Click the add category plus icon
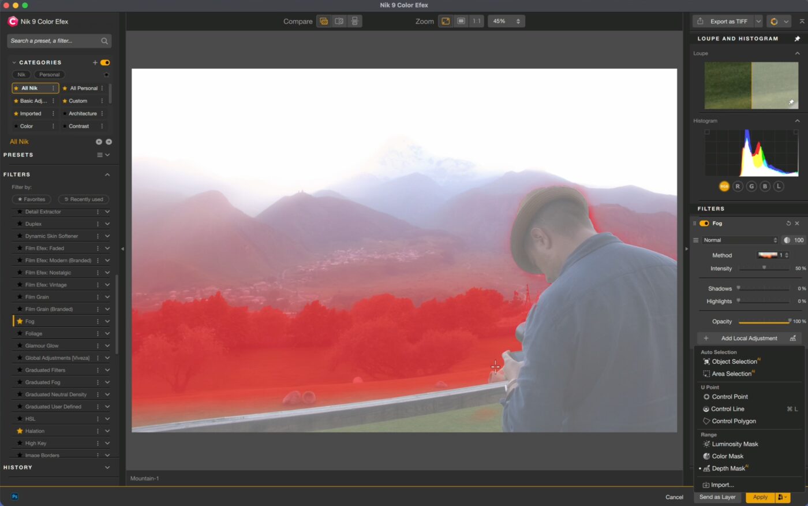This screenshot has height=506, width=808. tap(95, 62)
